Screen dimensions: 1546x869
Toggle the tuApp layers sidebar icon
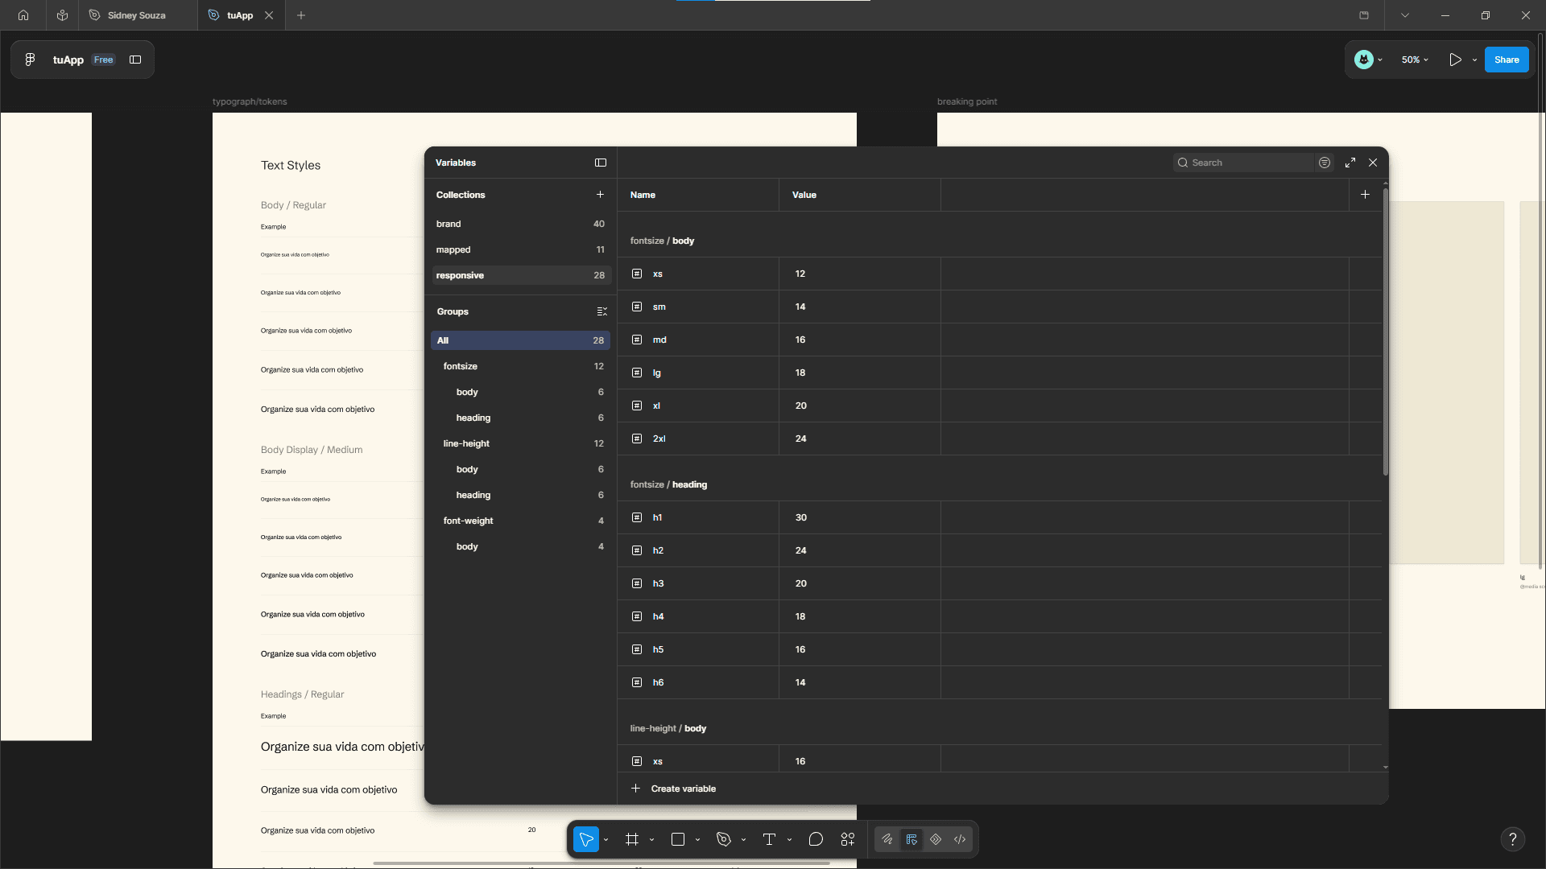pos(135,60)
